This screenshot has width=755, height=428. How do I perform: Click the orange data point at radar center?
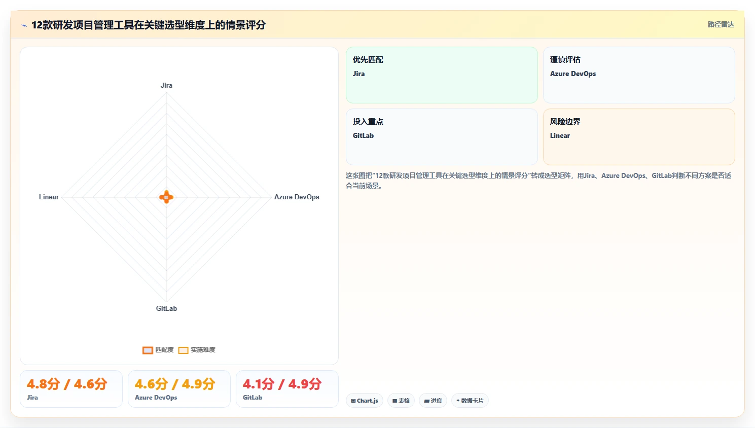tap(166, 197)
